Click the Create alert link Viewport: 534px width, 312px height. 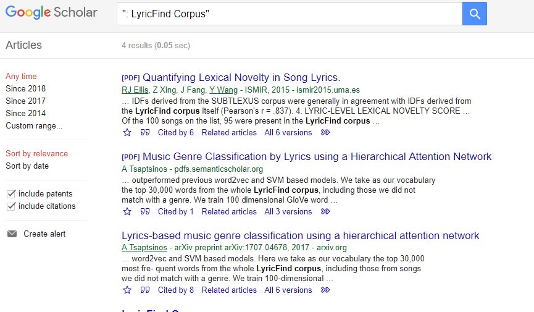(x=44, y=234)
